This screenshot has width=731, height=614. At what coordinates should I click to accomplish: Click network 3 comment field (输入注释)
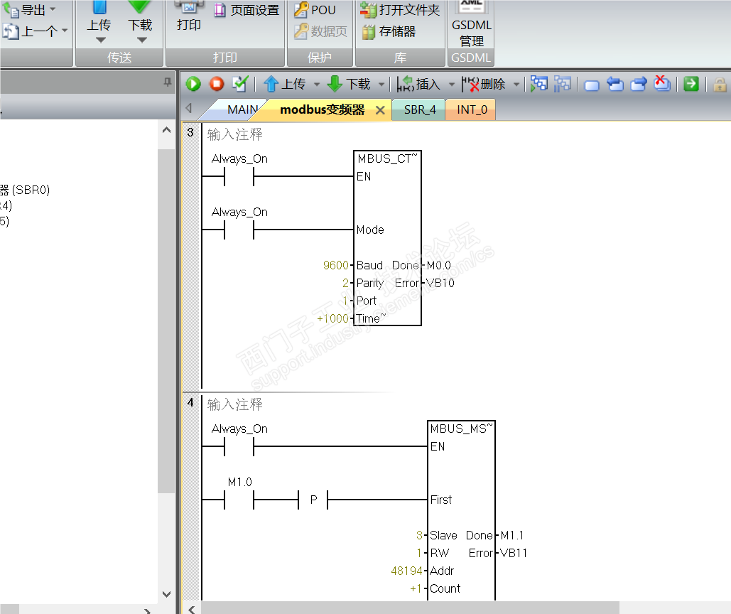[235, 134]
